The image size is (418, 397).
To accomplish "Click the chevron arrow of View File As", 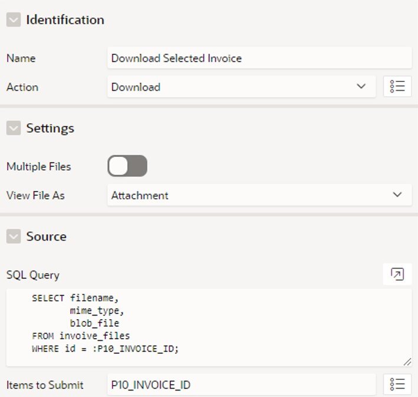I will coord(397,195).
